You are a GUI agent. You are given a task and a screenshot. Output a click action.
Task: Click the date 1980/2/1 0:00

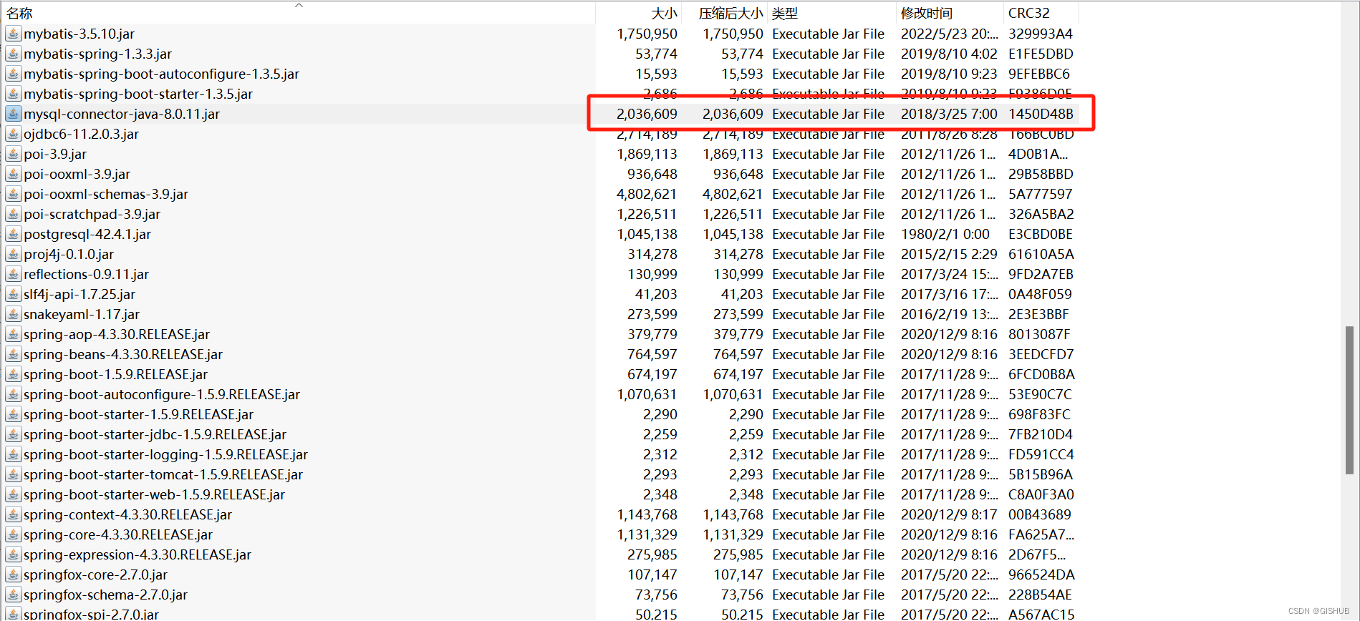click(945, 234)
